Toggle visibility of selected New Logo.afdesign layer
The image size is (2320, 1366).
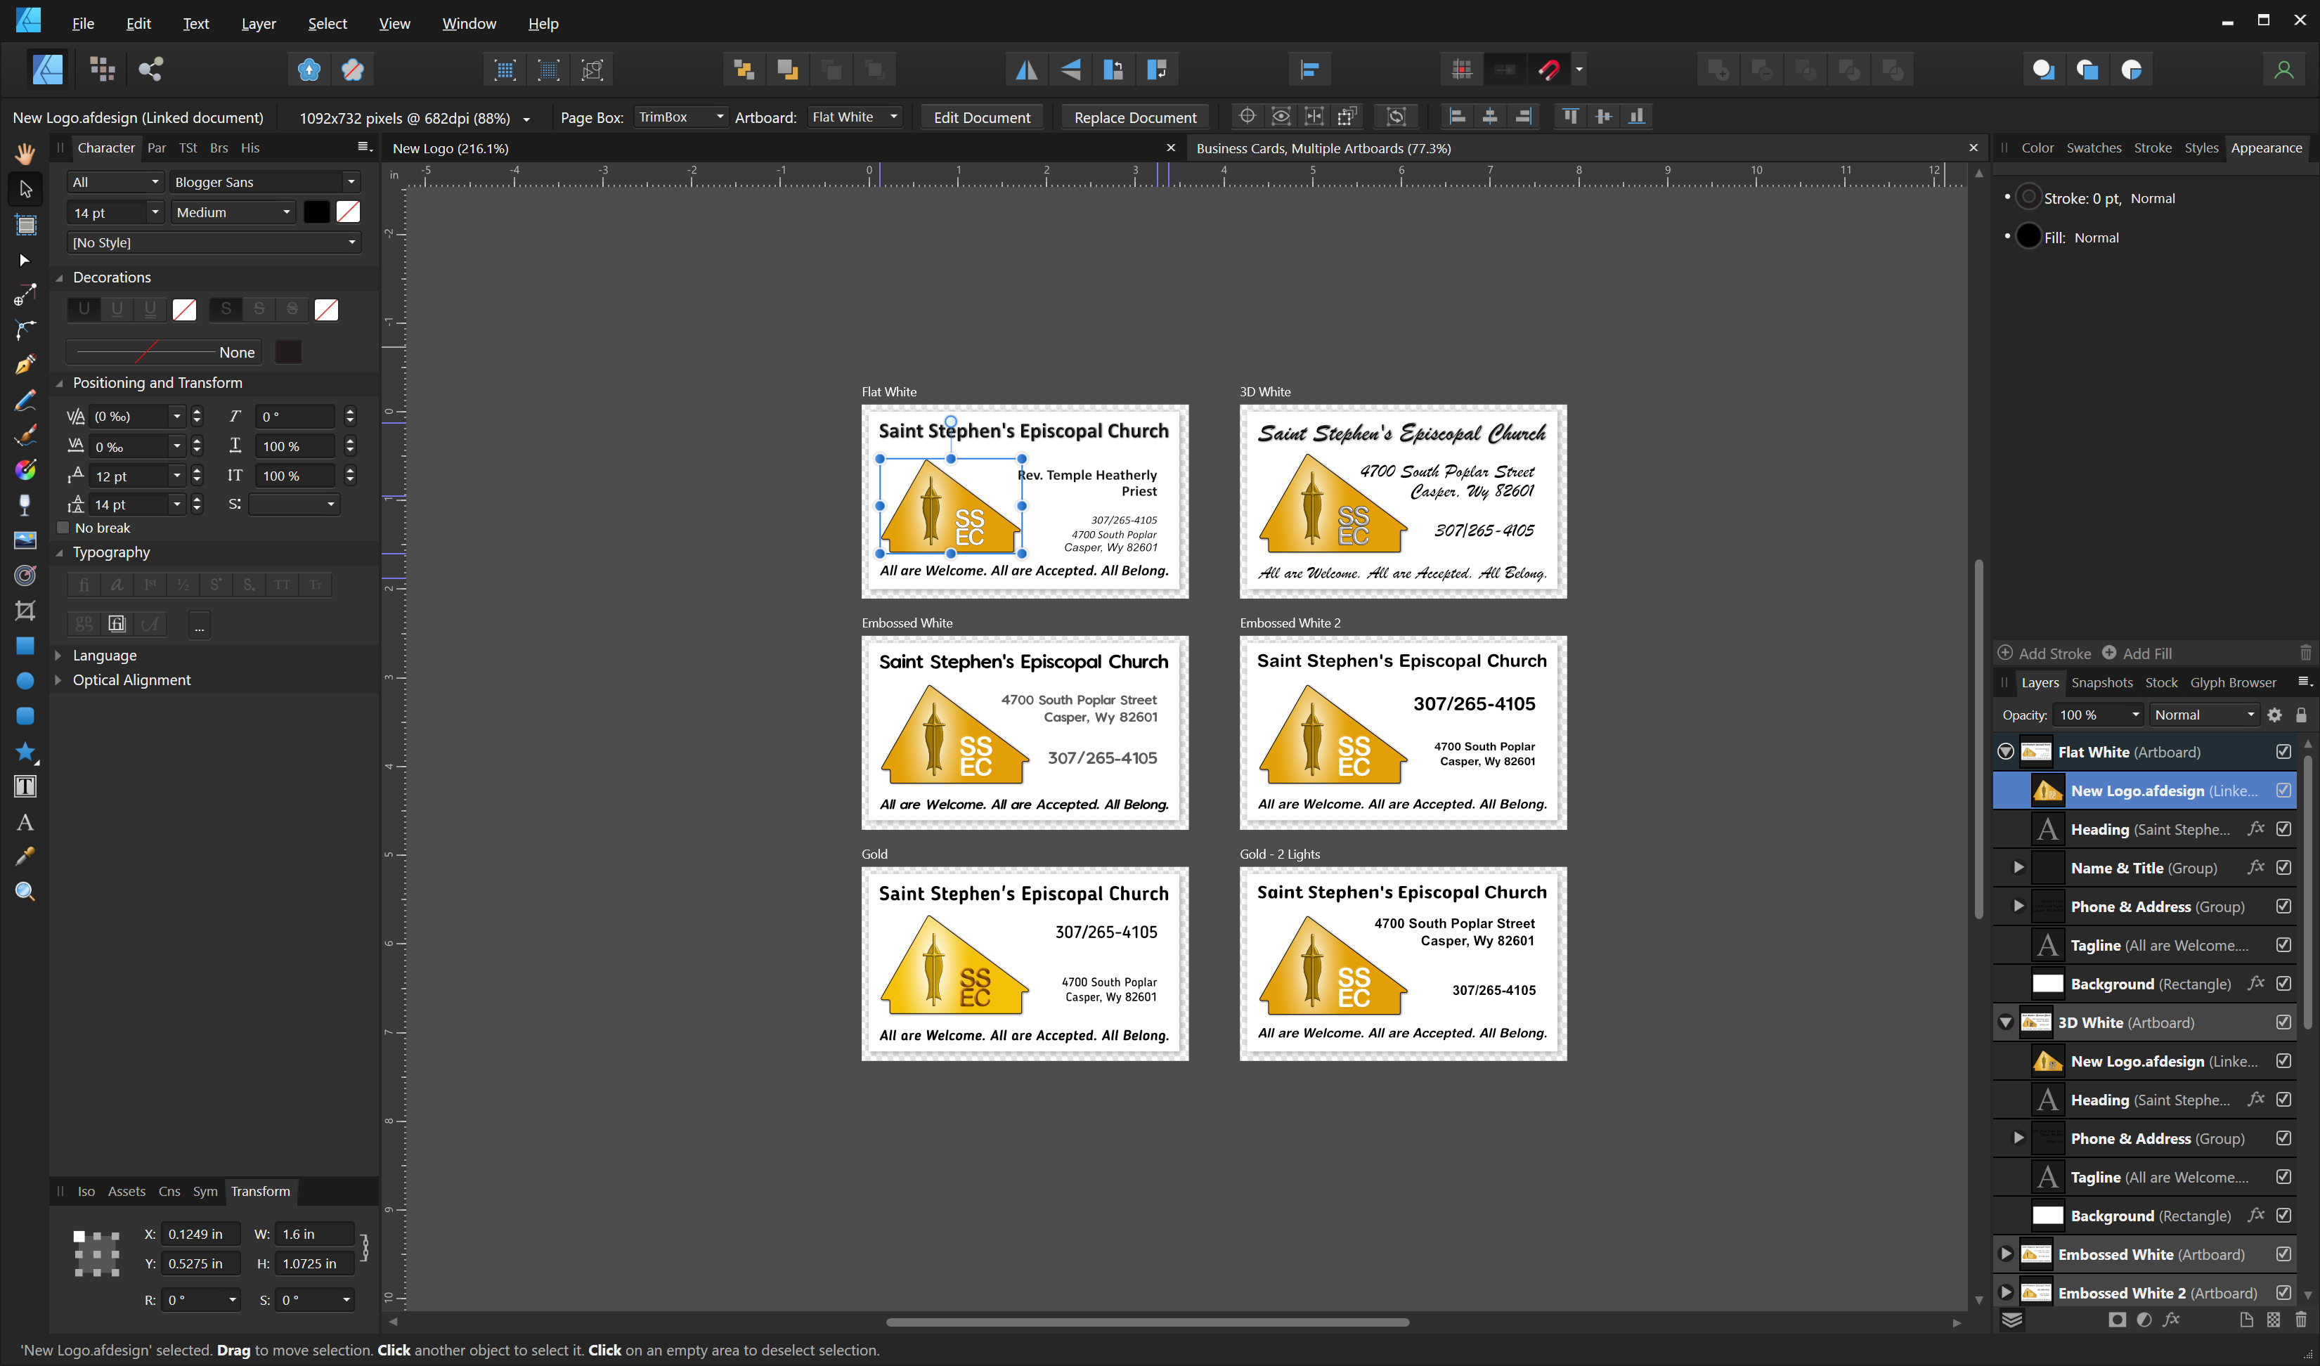(x=2283, y=790)
